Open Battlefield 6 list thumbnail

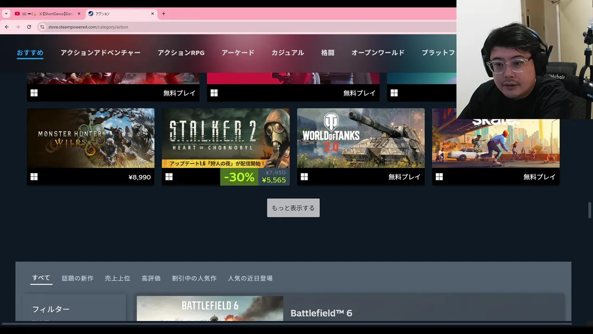[x=210, y=308]
